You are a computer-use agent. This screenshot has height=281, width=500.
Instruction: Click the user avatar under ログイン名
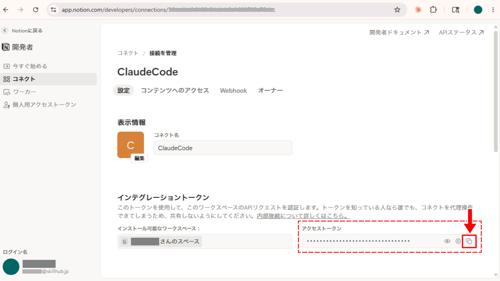click(11, 267)
